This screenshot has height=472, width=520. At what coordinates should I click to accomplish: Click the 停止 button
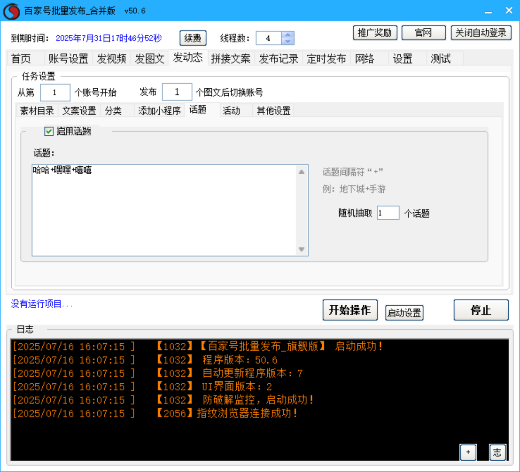coord(481,310)
